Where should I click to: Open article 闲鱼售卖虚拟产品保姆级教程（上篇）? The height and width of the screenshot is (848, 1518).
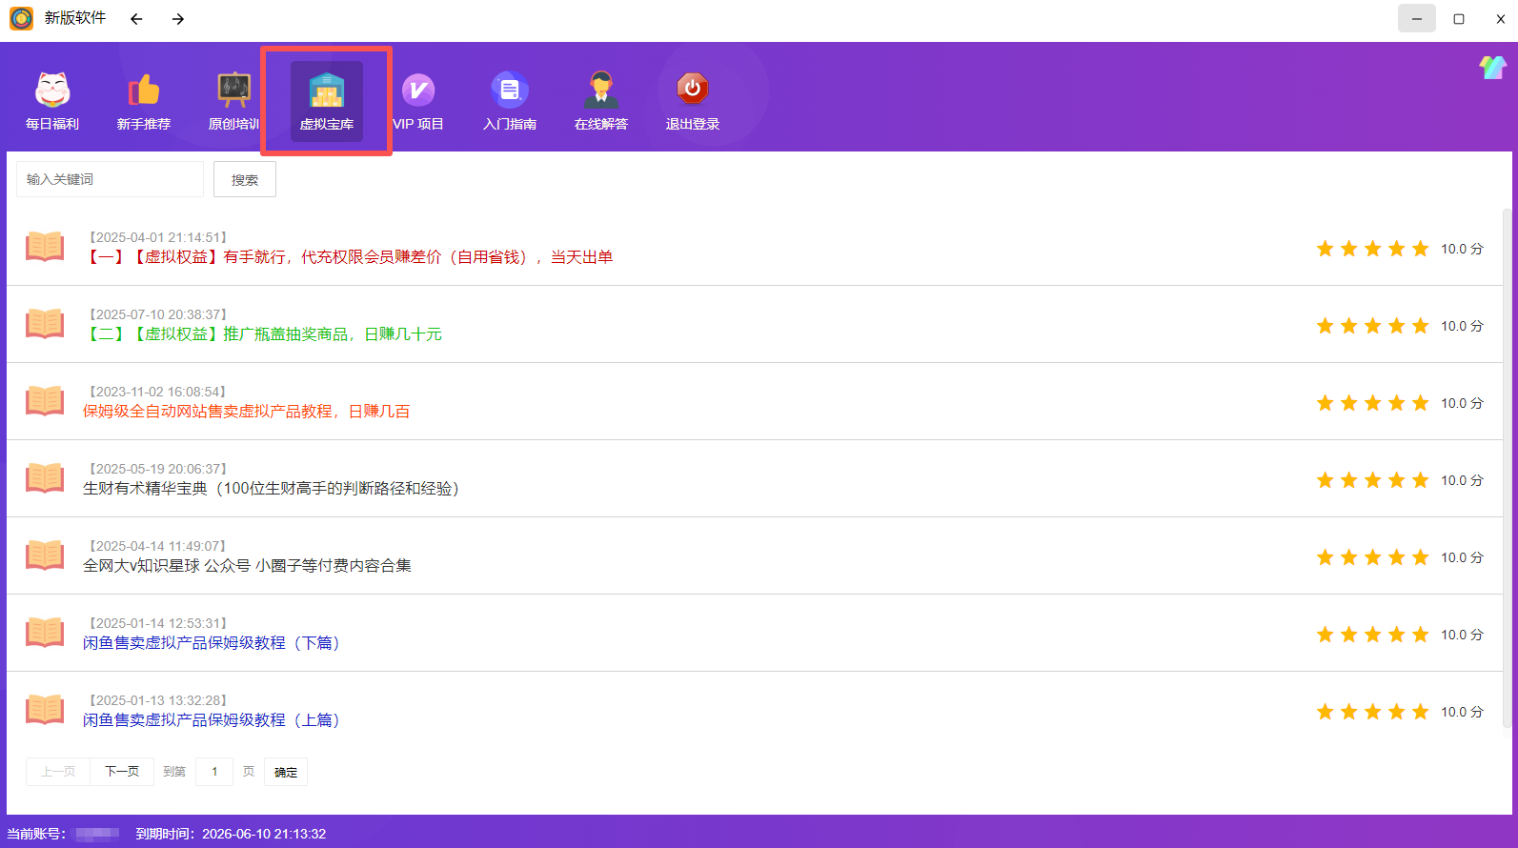tap(212, 720)
